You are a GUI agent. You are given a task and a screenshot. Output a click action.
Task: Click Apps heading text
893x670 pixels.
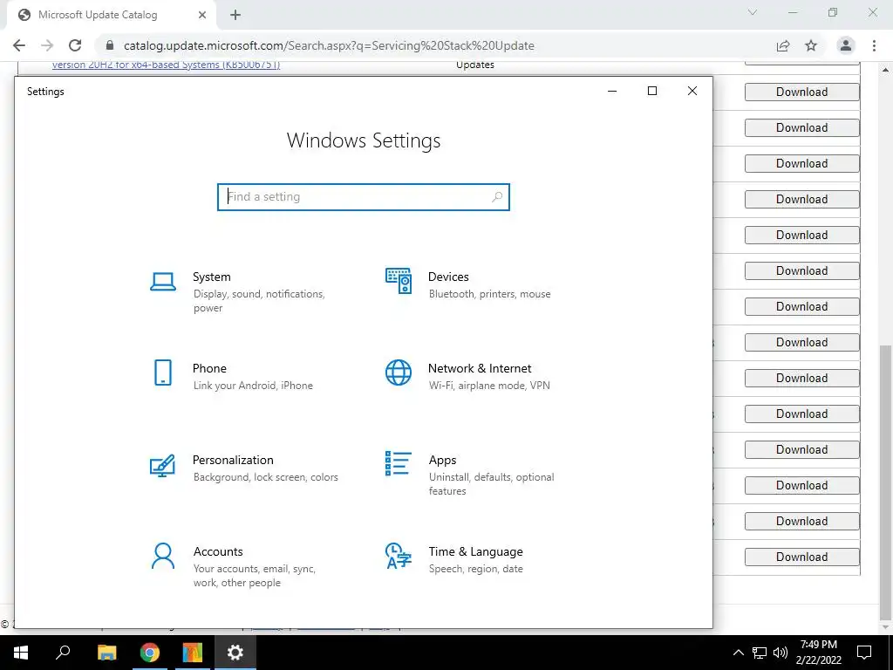pyautogui.click(x=442, y=461)
